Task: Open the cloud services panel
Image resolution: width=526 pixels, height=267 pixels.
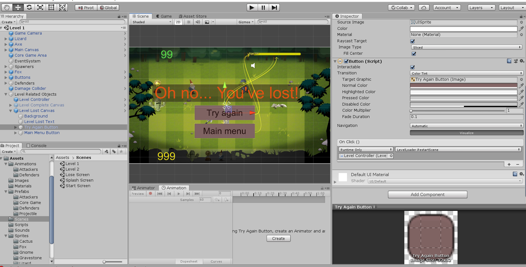Action: tap(423, 8)
